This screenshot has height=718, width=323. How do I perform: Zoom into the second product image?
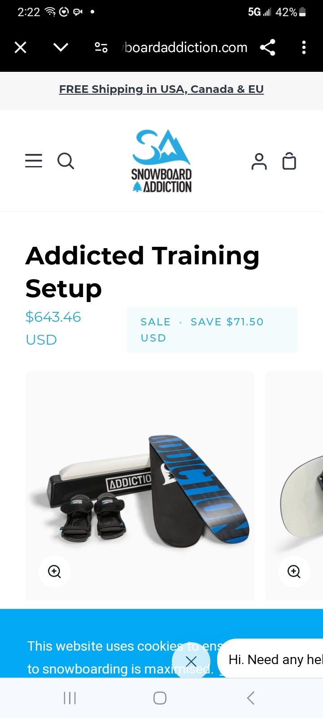pyautogui.click(x=294, y=571)
